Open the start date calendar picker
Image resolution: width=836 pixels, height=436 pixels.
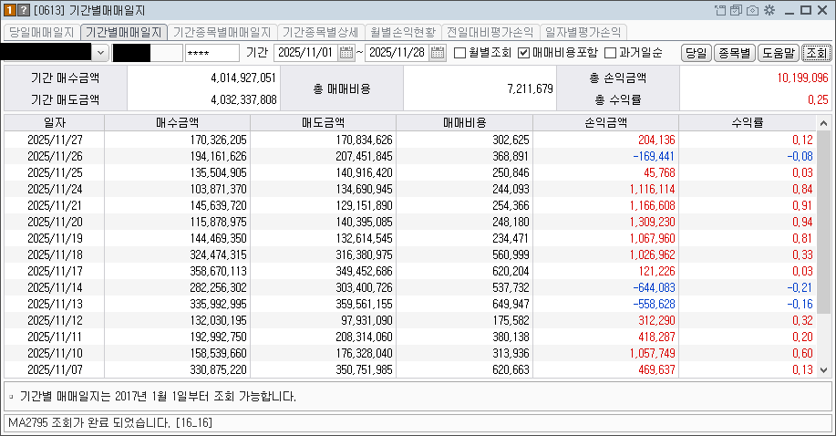(x=346, y=53)
